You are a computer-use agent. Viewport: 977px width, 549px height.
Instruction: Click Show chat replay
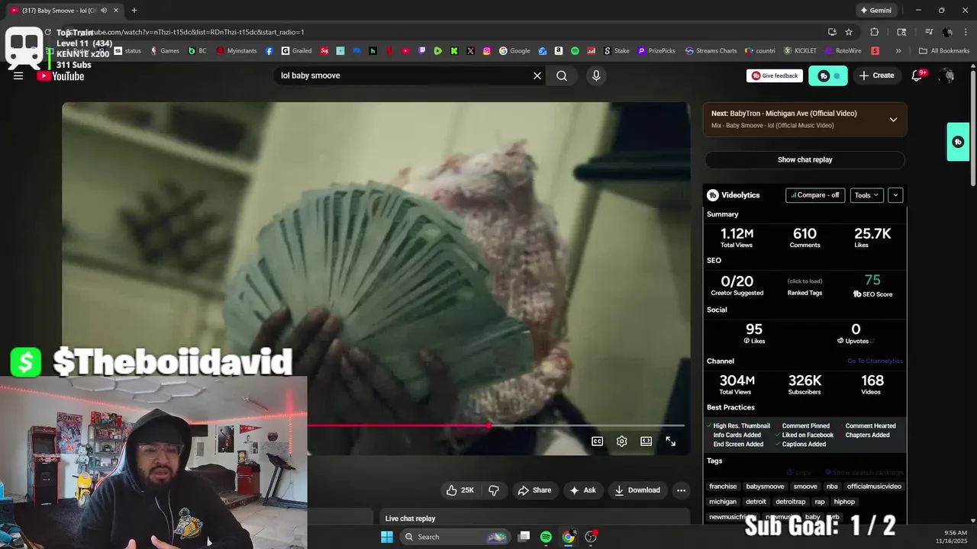coord(804,159)
